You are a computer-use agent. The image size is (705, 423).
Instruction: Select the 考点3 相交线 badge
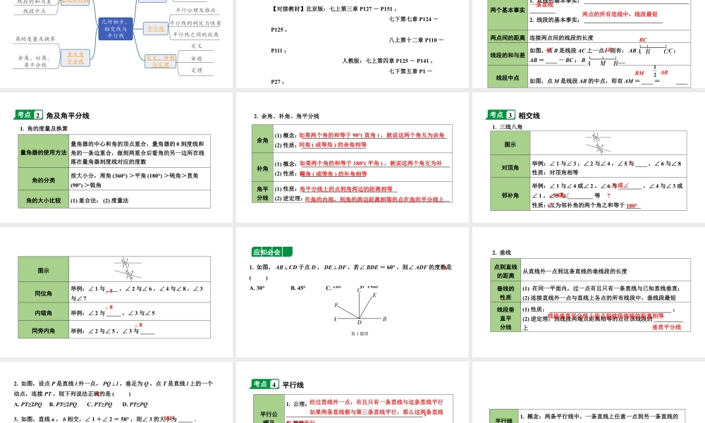pyautogui.click(x=502, y=116)
